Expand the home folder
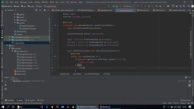This screenshot has height=109, width=194. click(x=15, y=17)
